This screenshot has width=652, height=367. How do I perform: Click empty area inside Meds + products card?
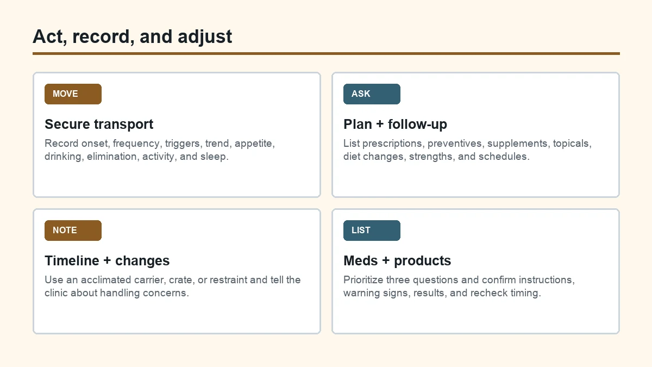pos(475,316)
